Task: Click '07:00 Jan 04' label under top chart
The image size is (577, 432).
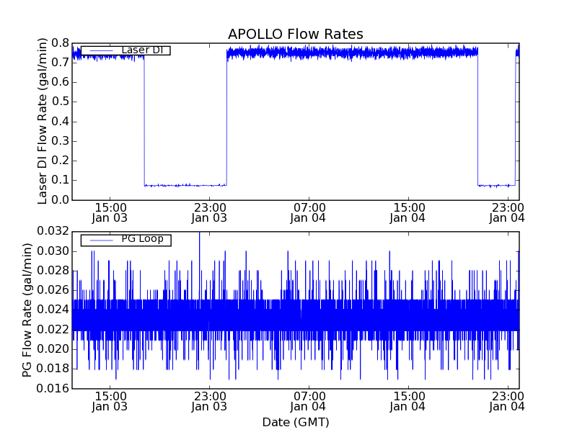Action: pos(309,212)
